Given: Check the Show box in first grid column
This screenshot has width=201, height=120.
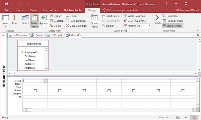Looking at the screenshot, I should coord(35,91).
